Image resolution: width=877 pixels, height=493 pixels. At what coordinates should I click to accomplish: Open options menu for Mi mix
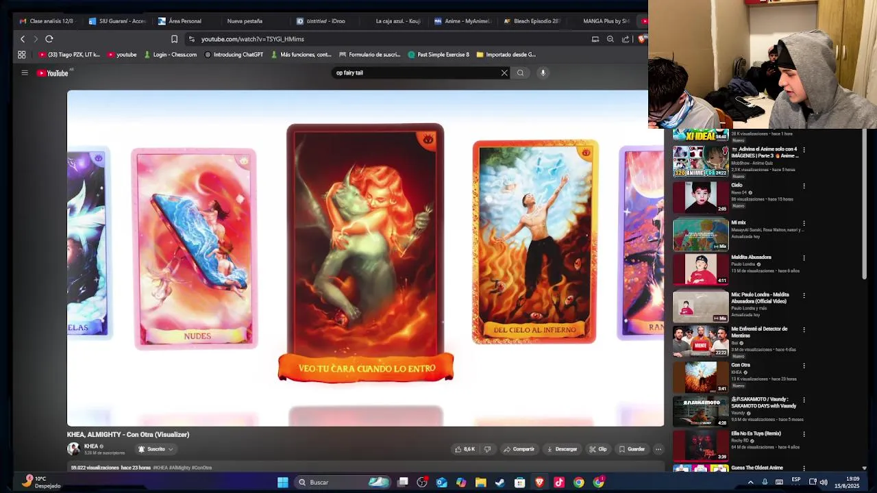(804, 223)
